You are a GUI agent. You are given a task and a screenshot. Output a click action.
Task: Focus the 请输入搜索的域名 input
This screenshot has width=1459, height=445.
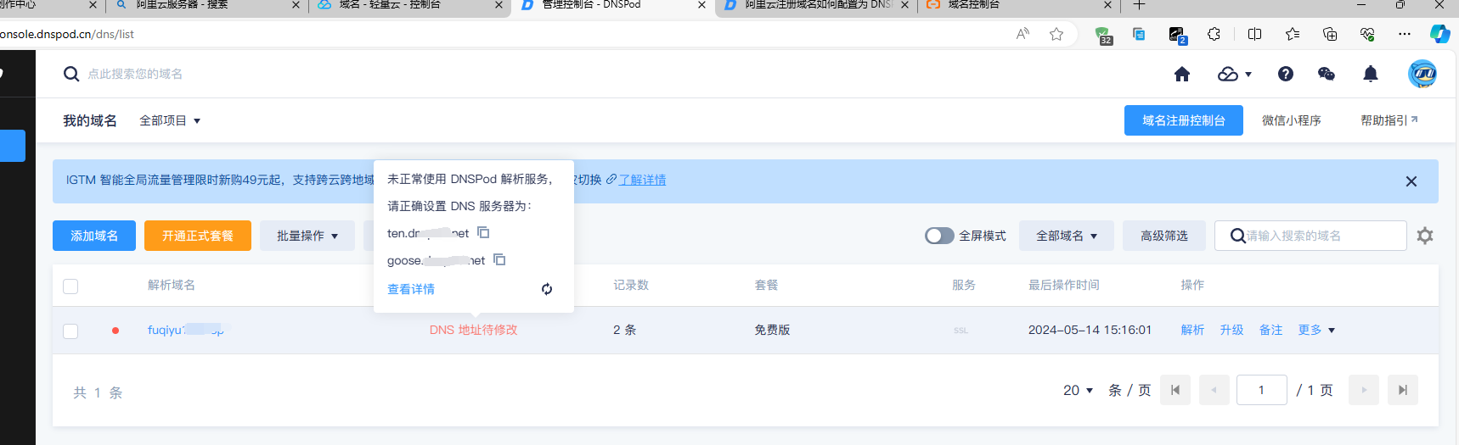pyautogui.click(x=1310, y=236)
